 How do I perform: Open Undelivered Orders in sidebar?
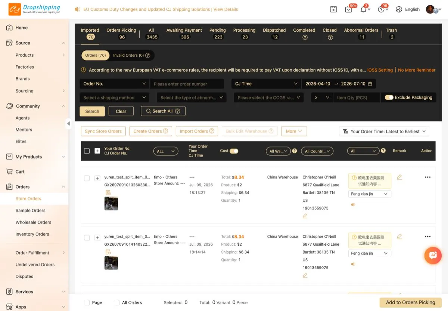tap(35, 265)
